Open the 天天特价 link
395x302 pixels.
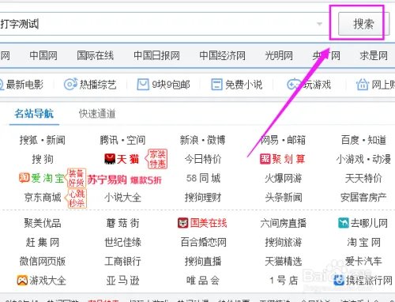(x=363, y=178)
